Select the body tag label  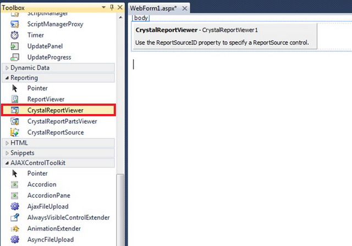click(x=141, y=18)
